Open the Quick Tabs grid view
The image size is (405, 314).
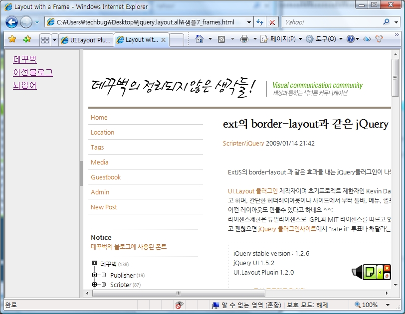click(45, 40)
